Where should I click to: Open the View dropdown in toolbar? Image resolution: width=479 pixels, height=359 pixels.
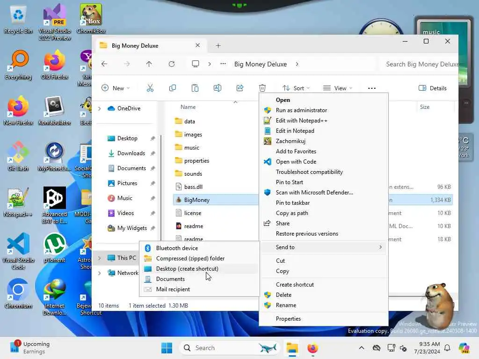(x=338, y=88)
